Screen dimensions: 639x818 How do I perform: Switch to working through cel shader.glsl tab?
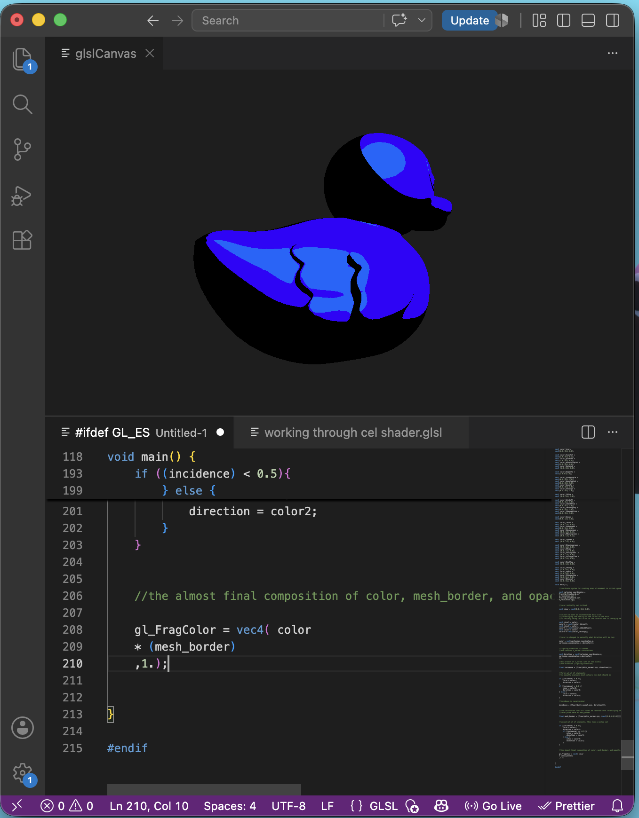click(x=351, y=433)
